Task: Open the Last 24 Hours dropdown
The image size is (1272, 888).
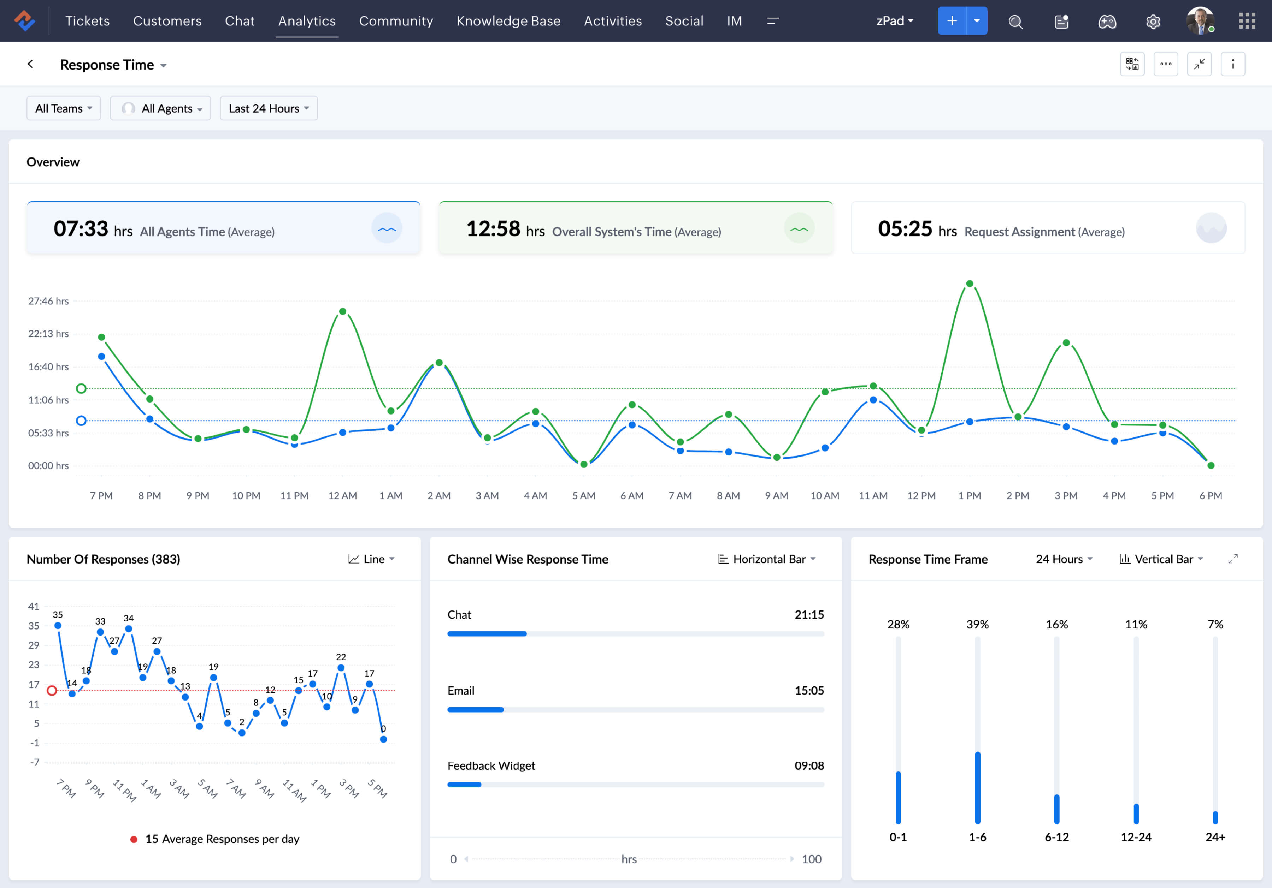Action: click(269, 108)
